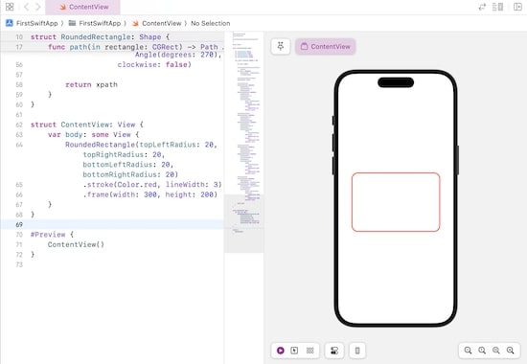Select the ContentView editor tab

(82, 7)
